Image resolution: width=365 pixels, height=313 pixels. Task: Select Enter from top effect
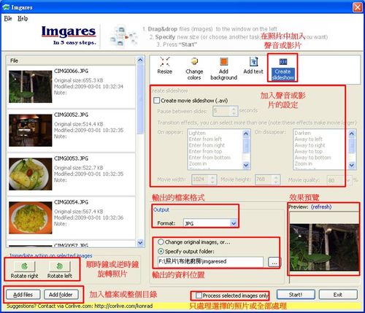205,151
